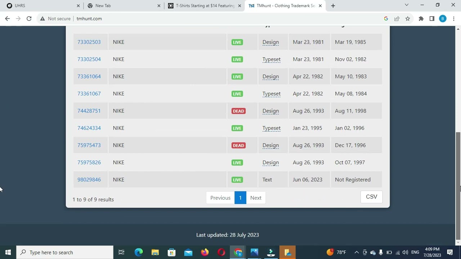Close the T-Shirts Starting at $14 tab

(x=240, y=6)
